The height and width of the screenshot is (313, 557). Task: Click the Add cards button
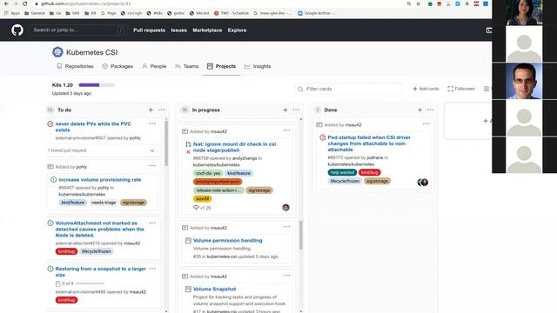coord(426,89)
